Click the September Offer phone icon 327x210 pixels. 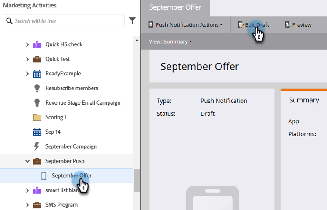(x=44, y=176)
